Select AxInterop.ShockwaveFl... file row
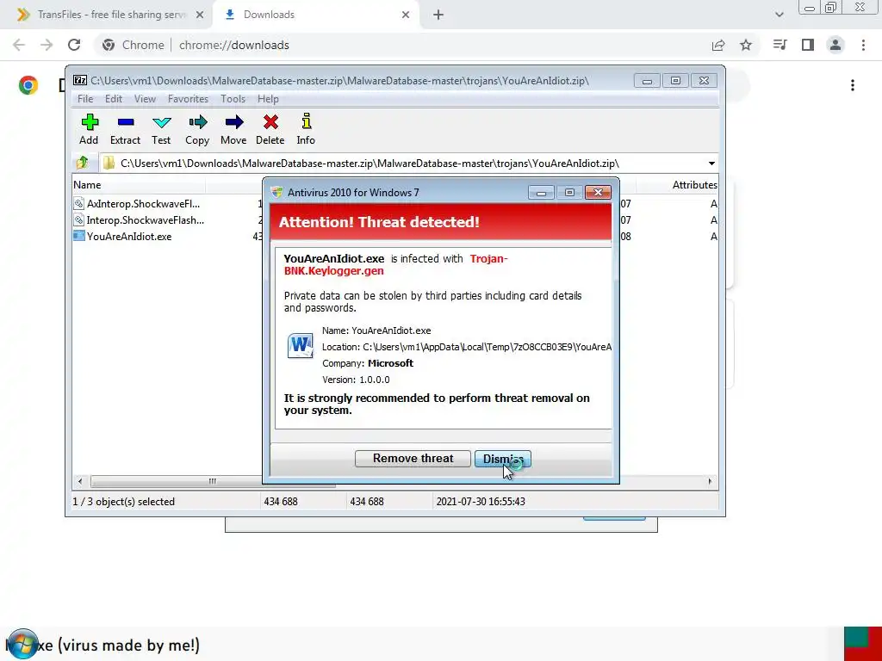 point(137,203)
